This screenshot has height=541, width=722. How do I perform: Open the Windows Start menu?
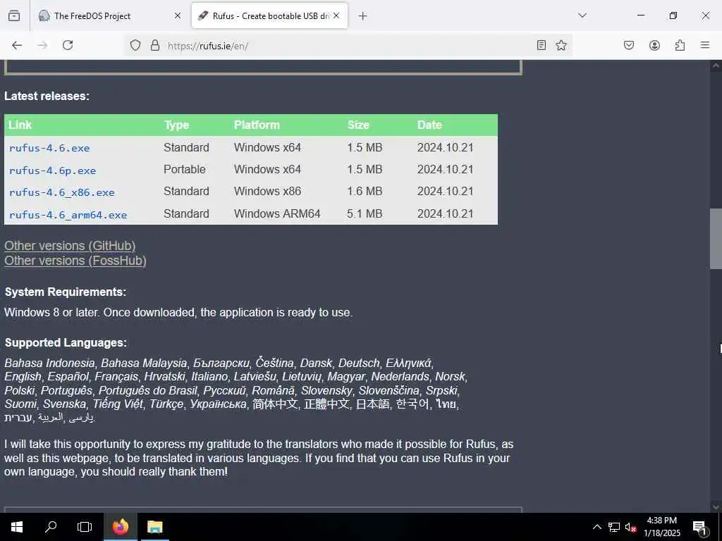point(17,527)
